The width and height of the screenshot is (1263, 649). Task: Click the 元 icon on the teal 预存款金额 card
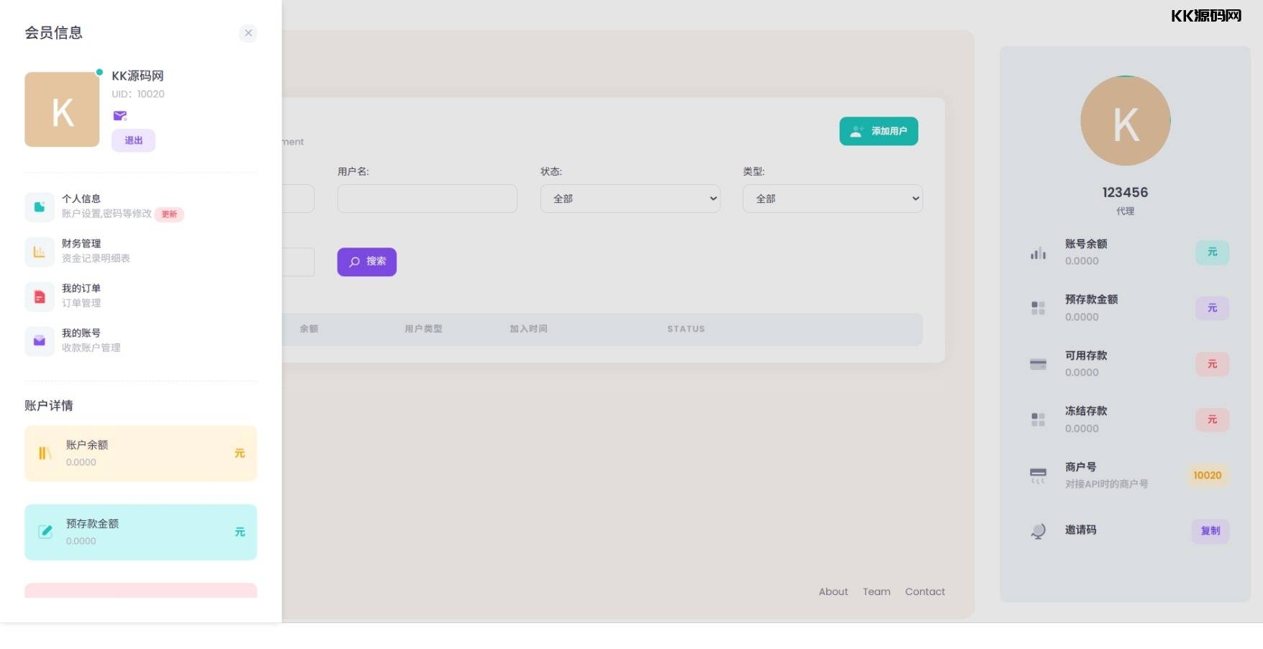point(240,532)
